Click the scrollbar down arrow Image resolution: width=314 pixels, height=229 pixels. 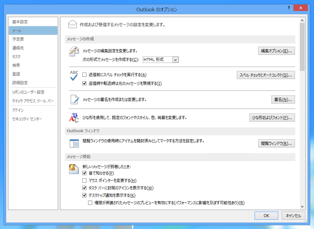(302, 207)
